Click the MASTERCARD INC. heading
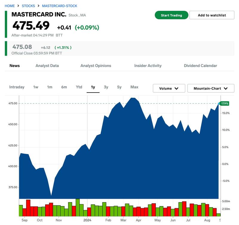The width and height of the screenshot is (239, 225). pos(39,14)
